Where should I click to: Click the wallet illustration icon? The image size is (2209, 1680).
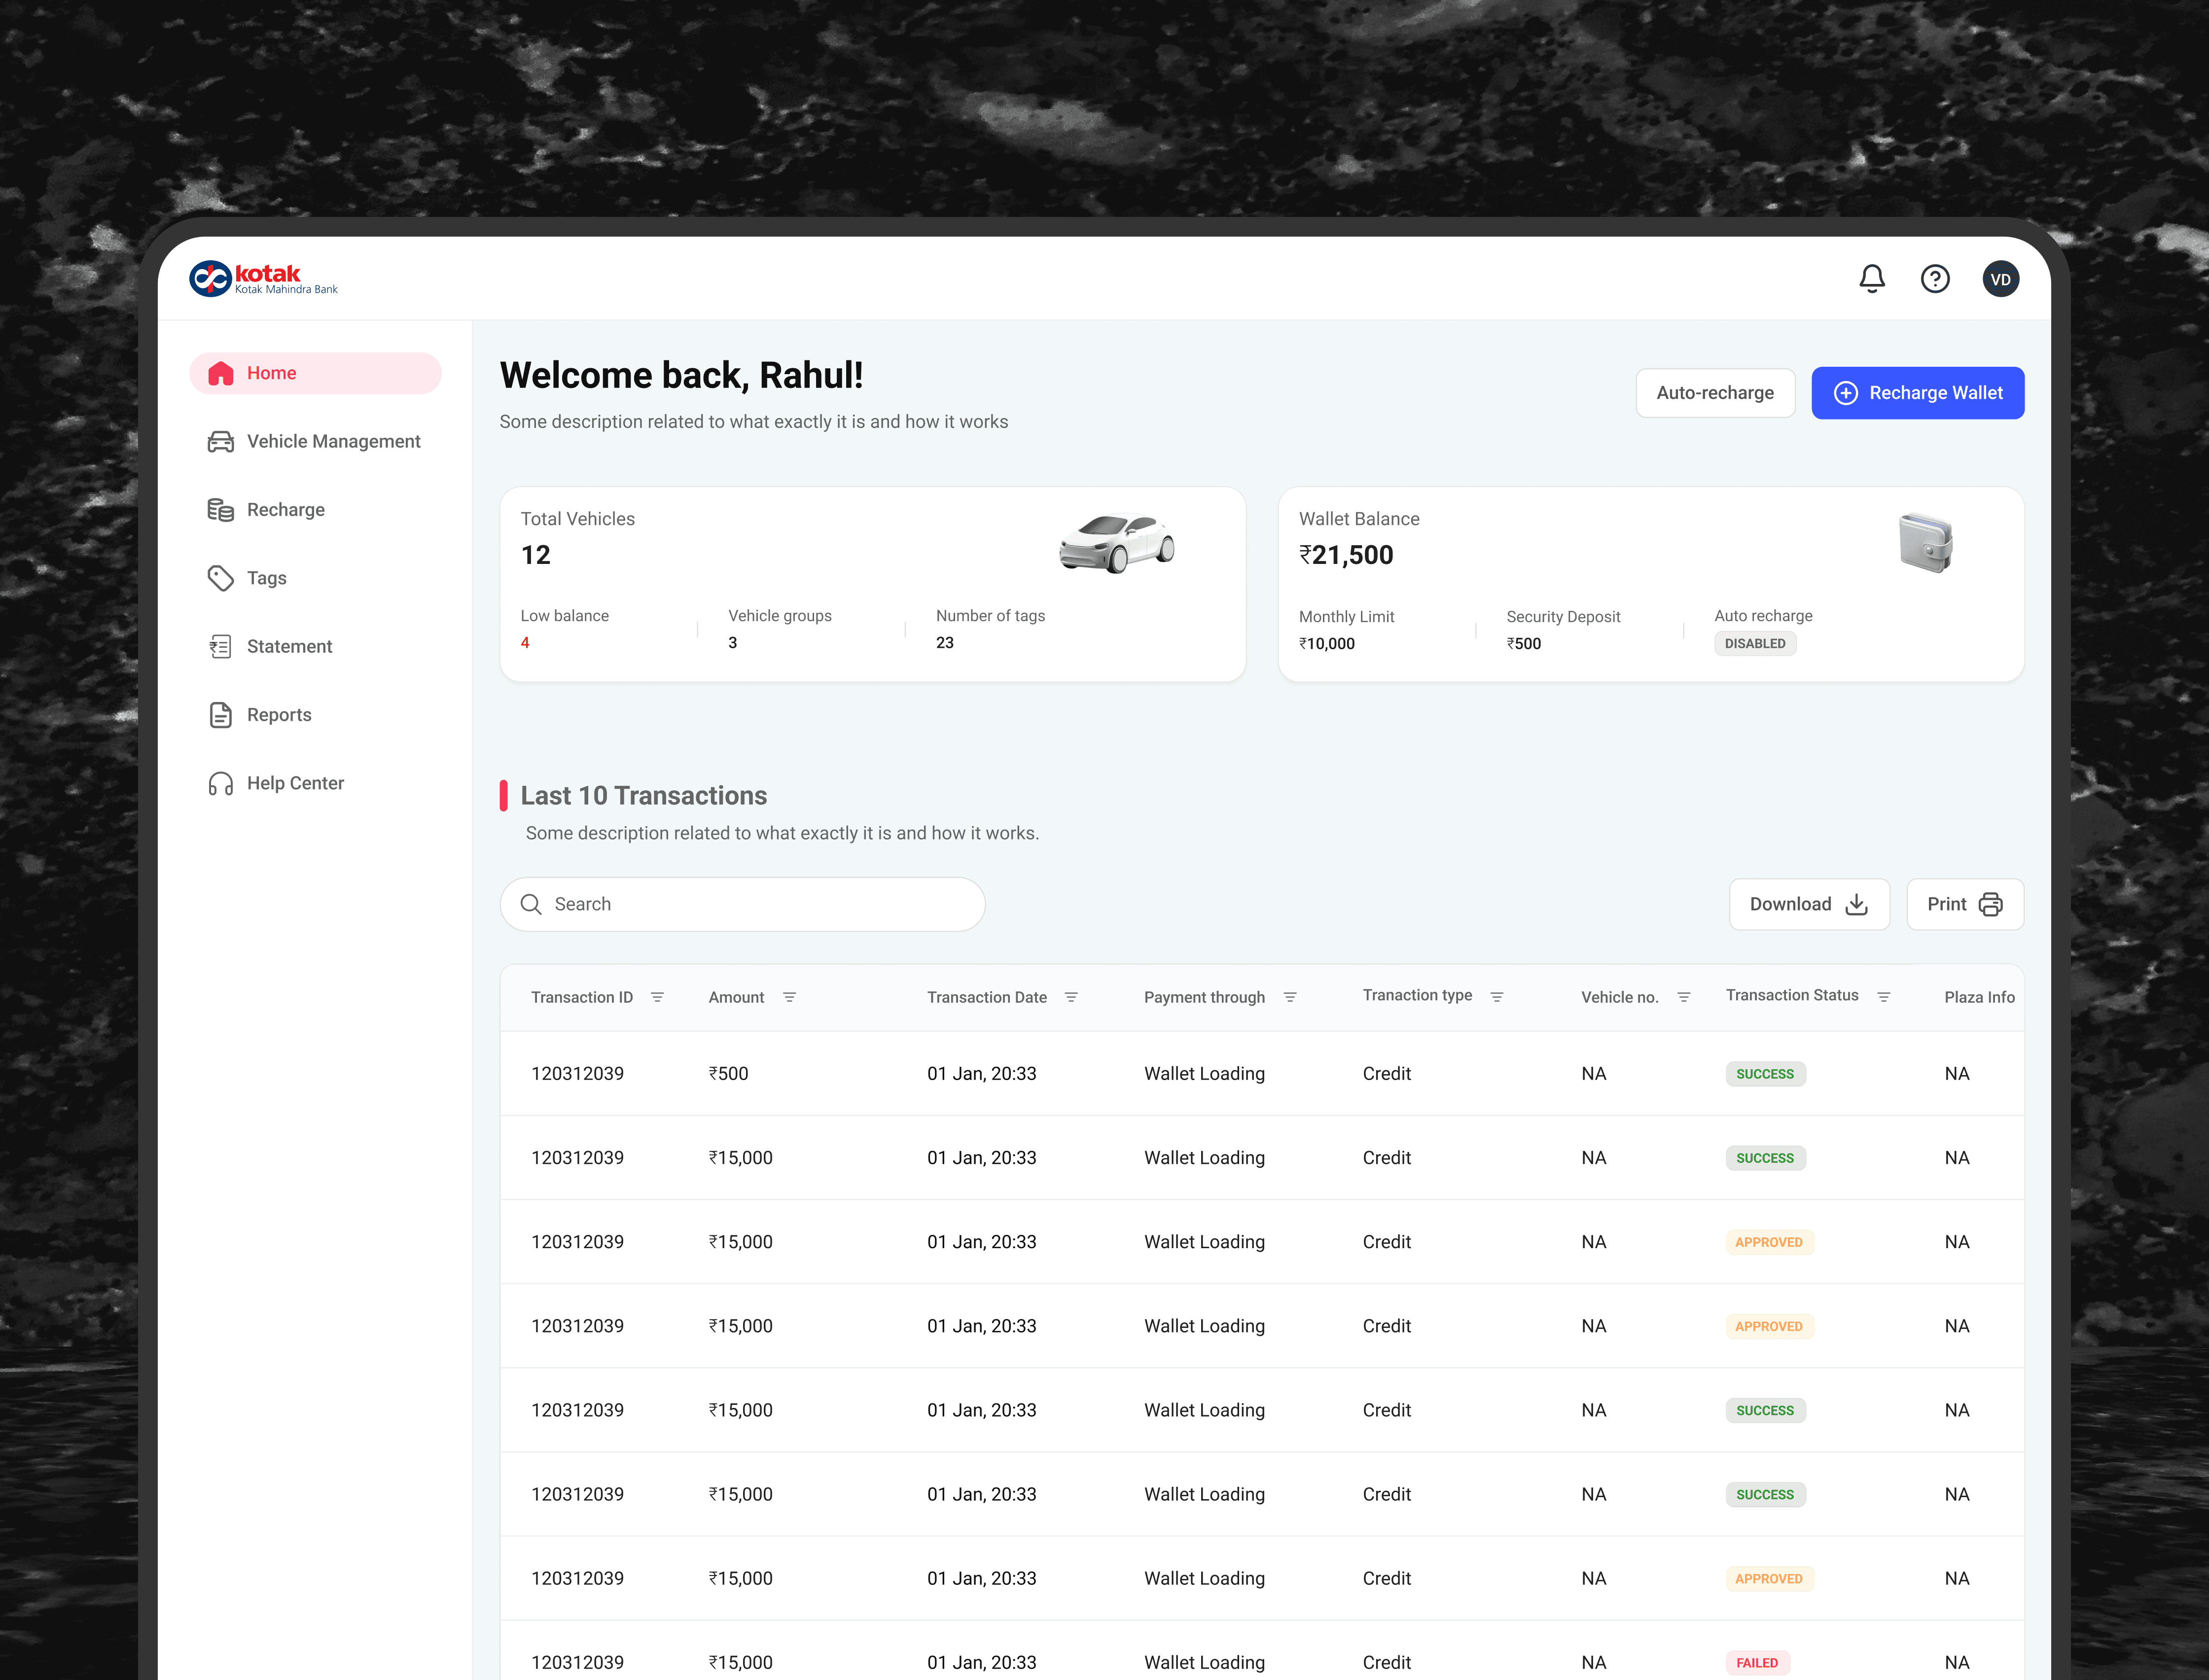[1925, 543]
